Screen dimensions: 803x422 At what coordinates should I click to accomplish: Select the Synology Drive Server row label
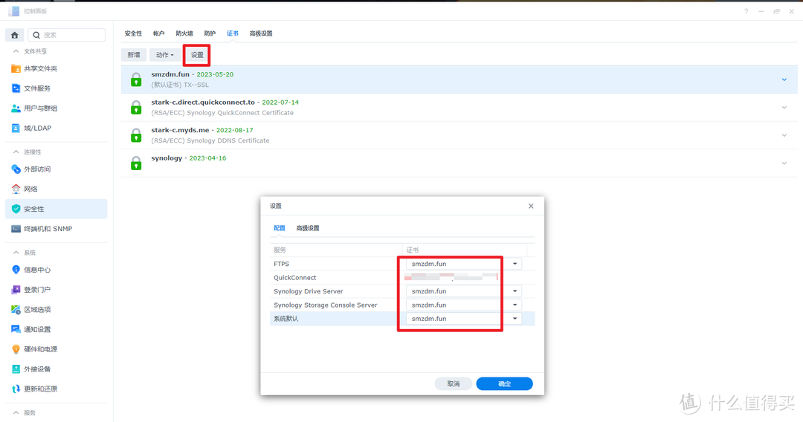309,291
